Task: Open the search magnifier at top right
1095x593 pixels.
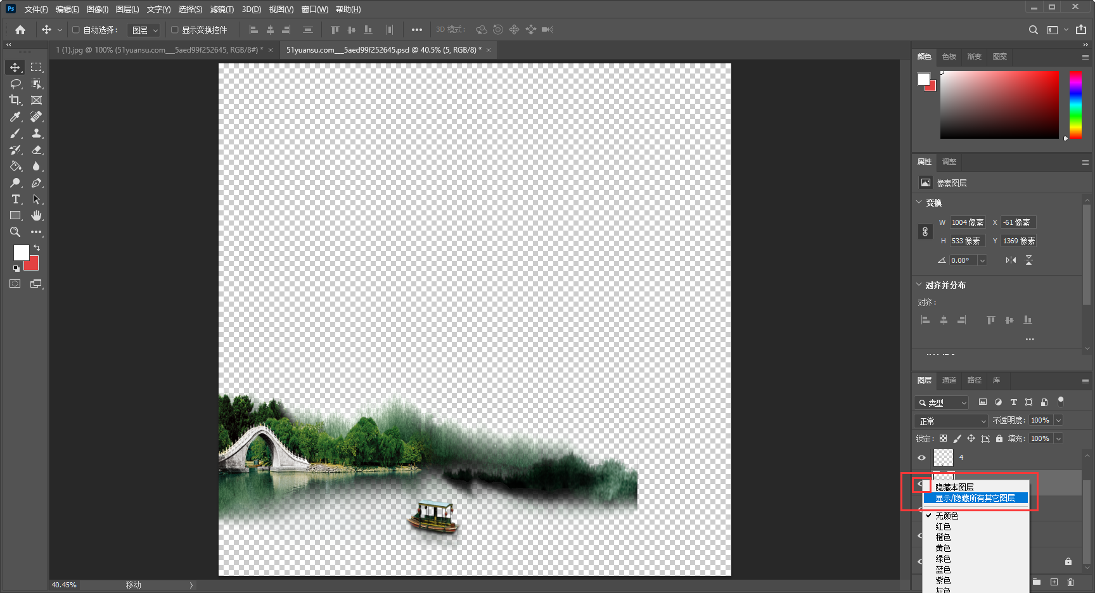Action: [1034, 30]
